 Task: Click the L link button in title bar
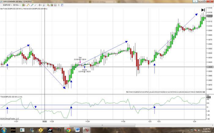pos(195,1)
